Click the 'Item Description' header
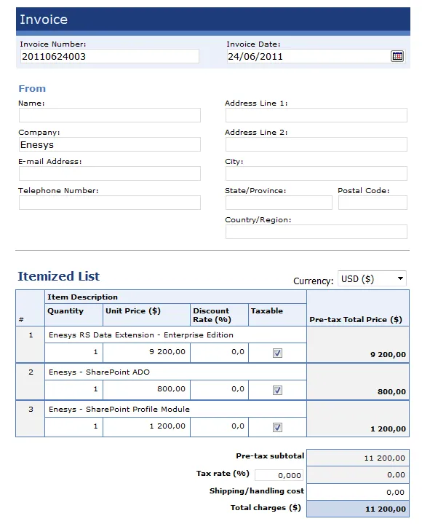Image resolution: width=422 pixels, height=524 pixels. pos(82,297)
